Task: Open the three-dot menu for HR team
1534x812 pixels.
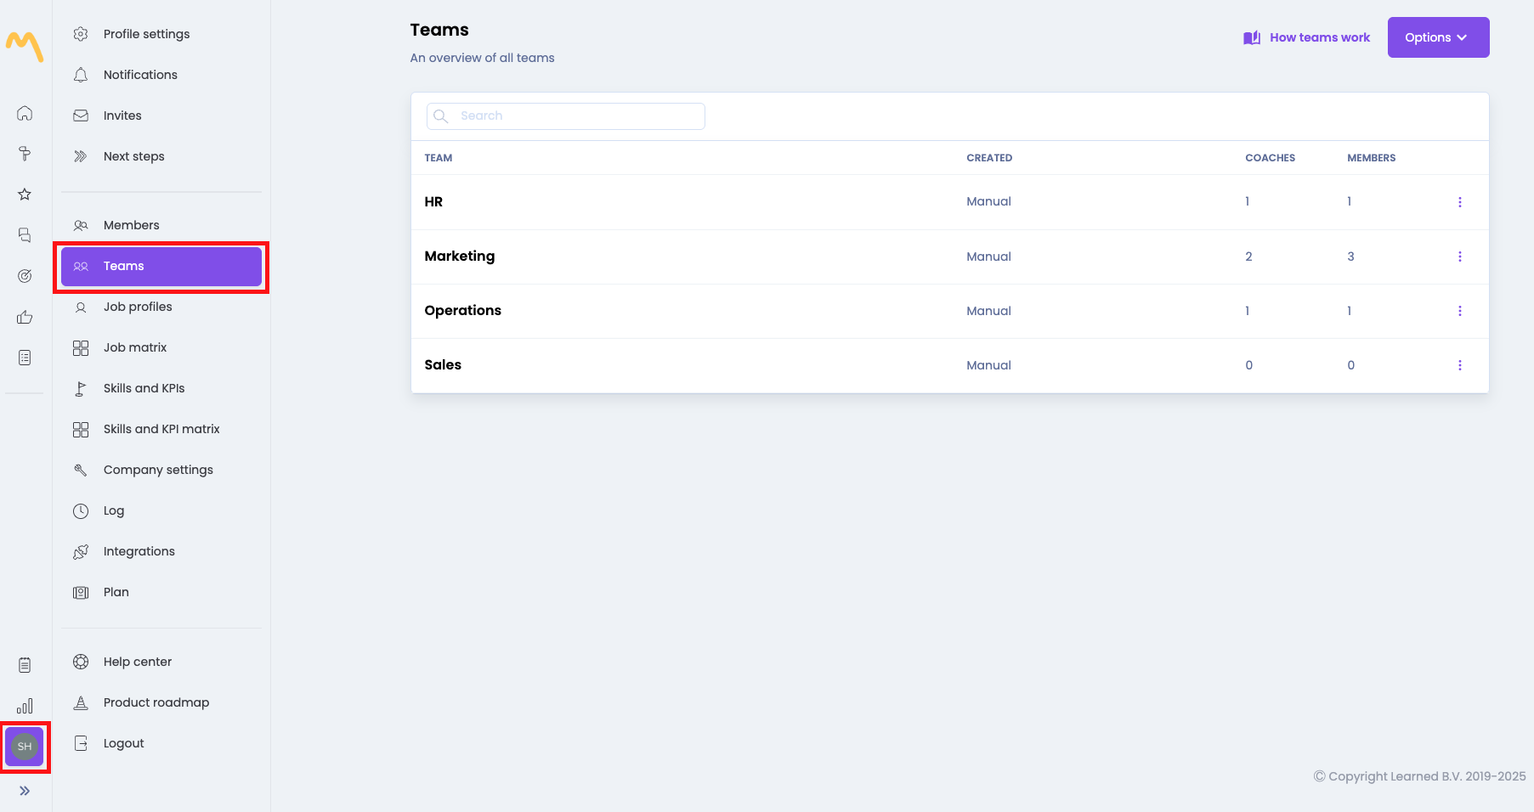Action: pos(1459,202)
